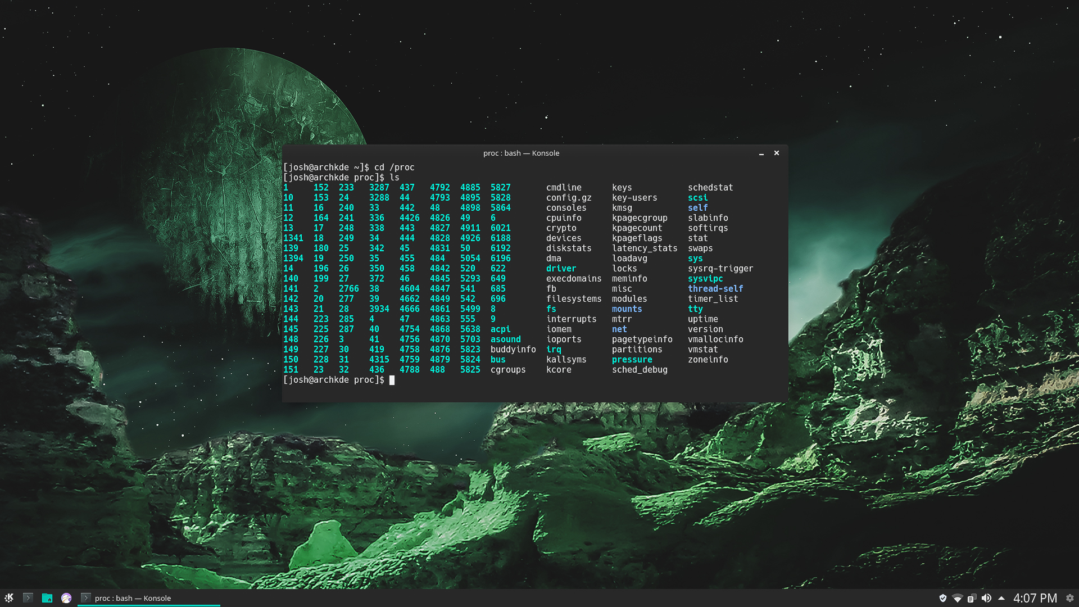Click the 'execdomains' entry
This screenshot has width=1079, height=607.
click(x=574, y=279)
